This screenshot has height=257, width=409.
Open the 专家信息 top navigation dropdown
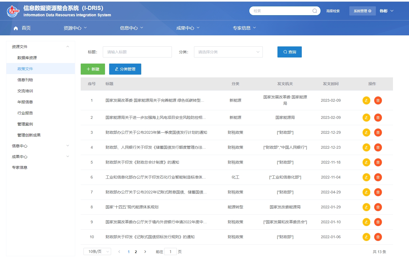click(x=244, y=28)
